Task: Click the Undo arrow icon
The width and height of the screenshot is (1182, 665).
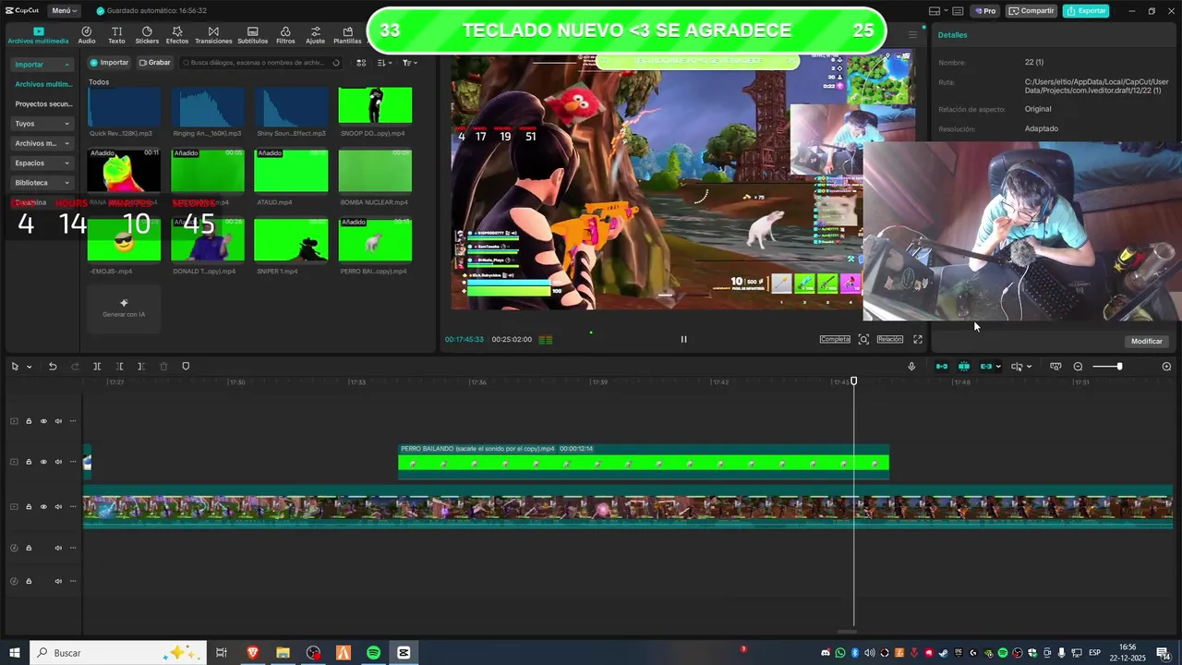Action: pos(53,367)
